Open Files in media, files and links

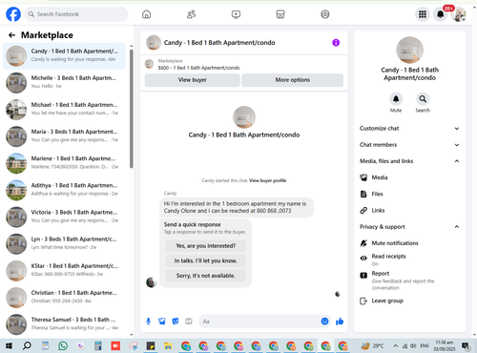409,194
